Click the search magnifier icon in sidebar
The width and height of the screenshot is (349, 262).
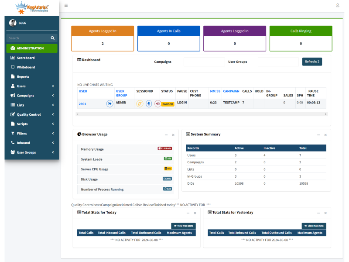53,38
